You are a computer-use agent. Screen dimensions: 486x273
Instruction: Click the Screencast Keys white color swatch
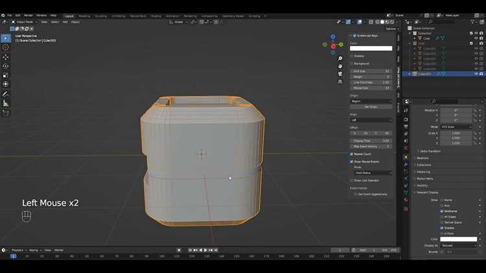(371, 48)
